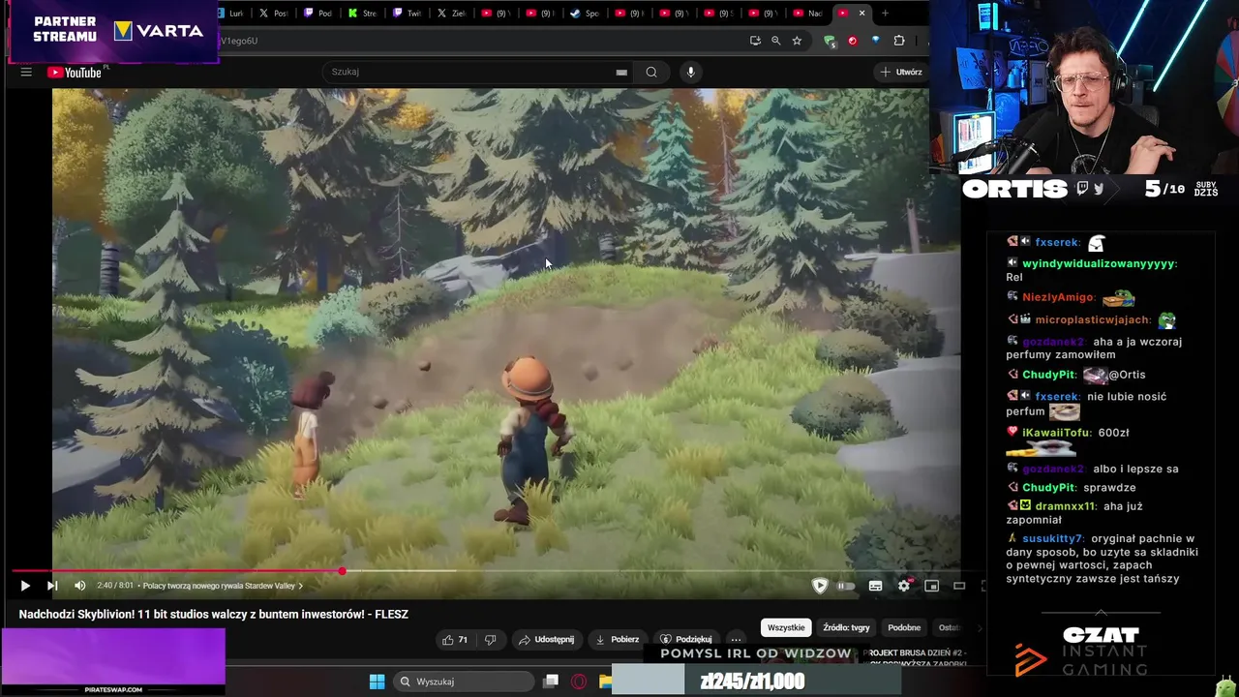This screenshot has height=697, width=1239.
Task: Close the active browser tab
Action: (861, 14)
